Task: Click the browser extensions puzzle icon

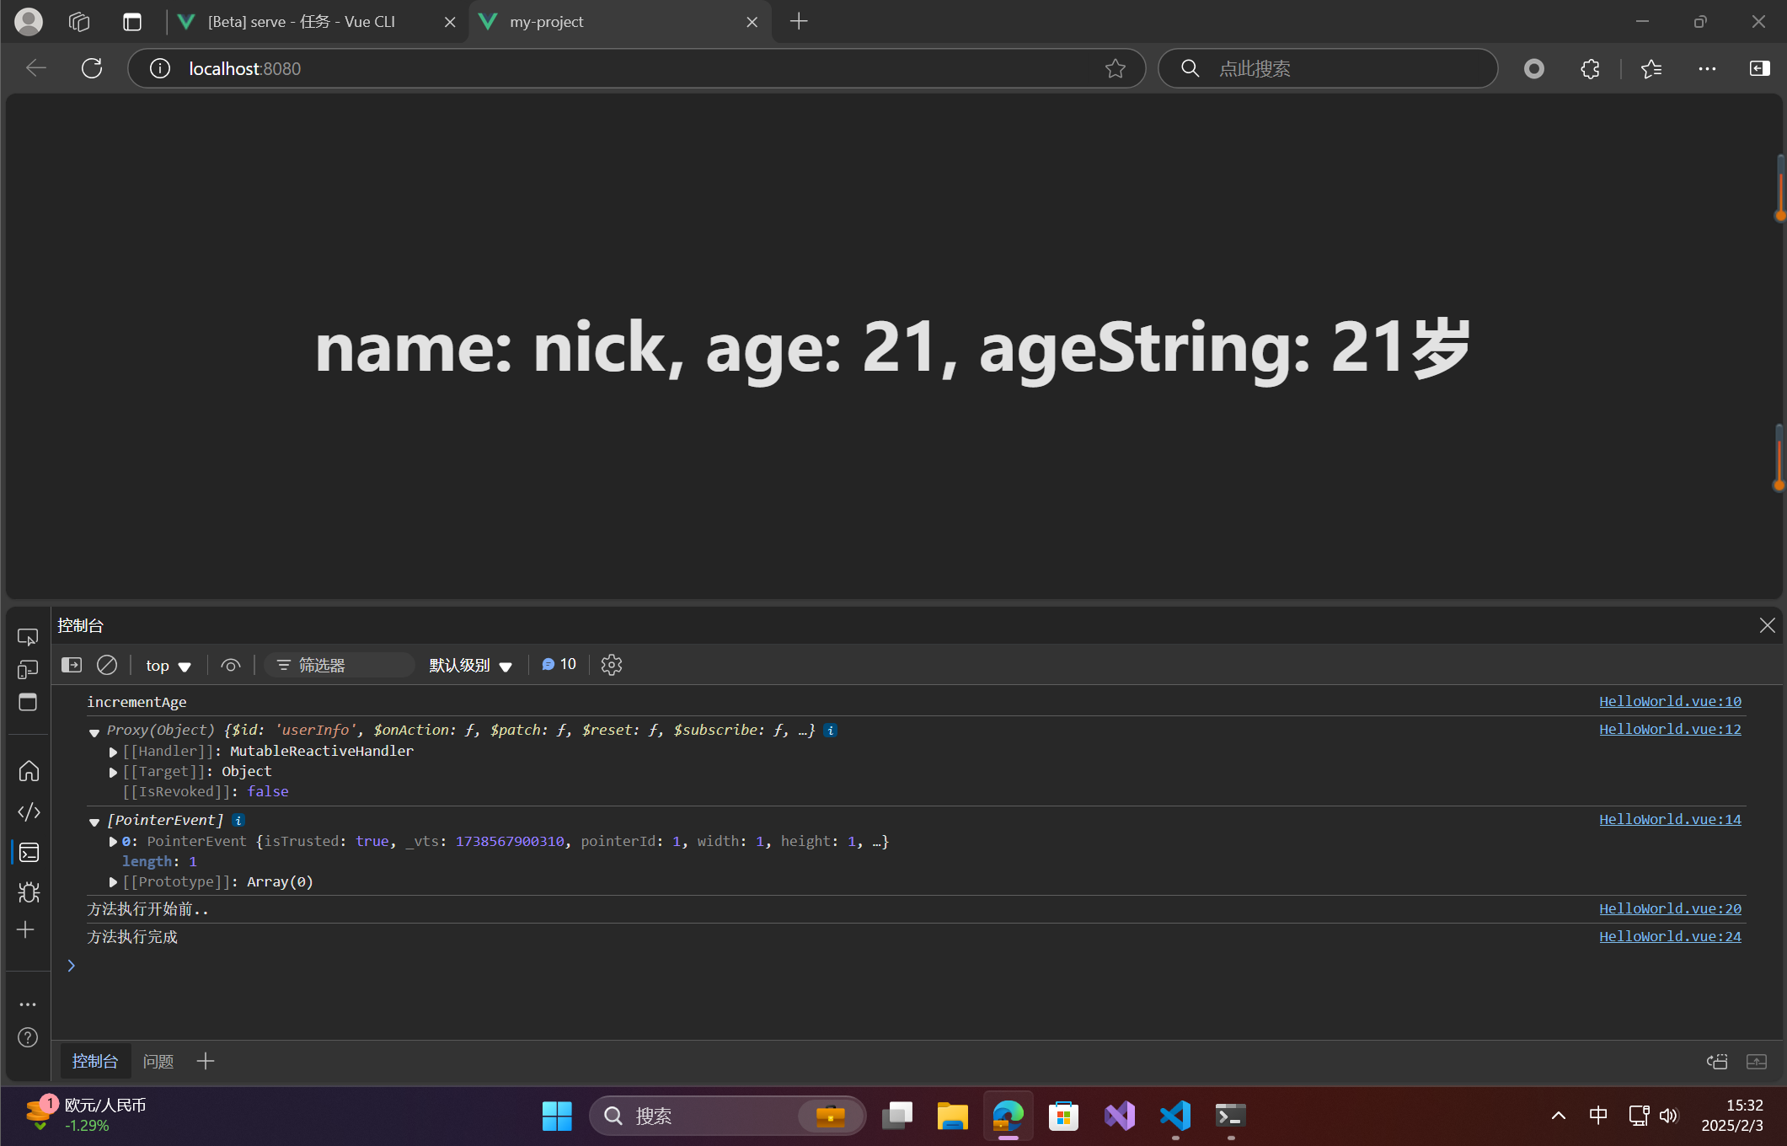Action: (1590, 68)
